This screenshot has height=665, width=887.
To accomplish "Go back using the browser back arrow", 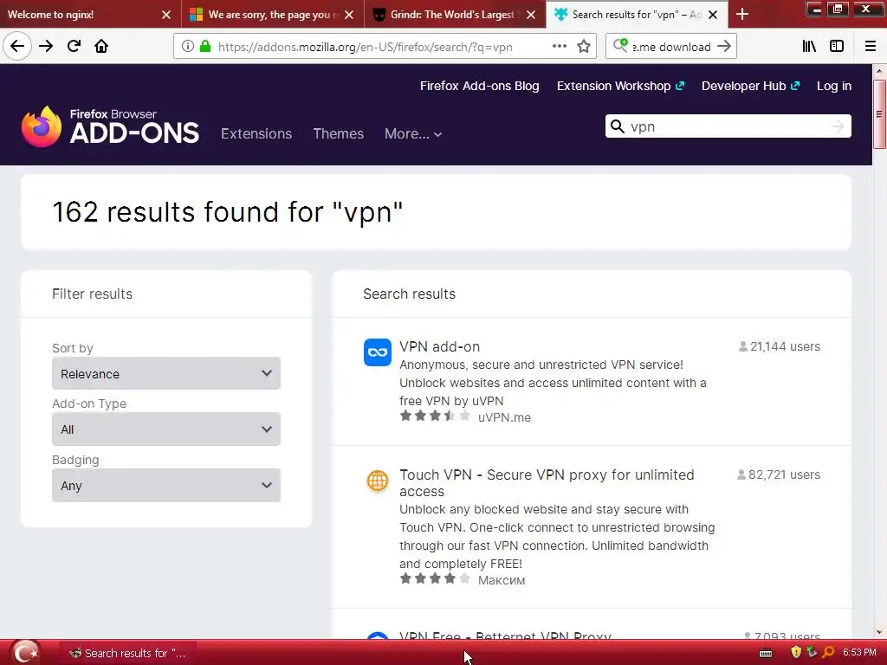I will pyautogui.click(x=17, y=46).
